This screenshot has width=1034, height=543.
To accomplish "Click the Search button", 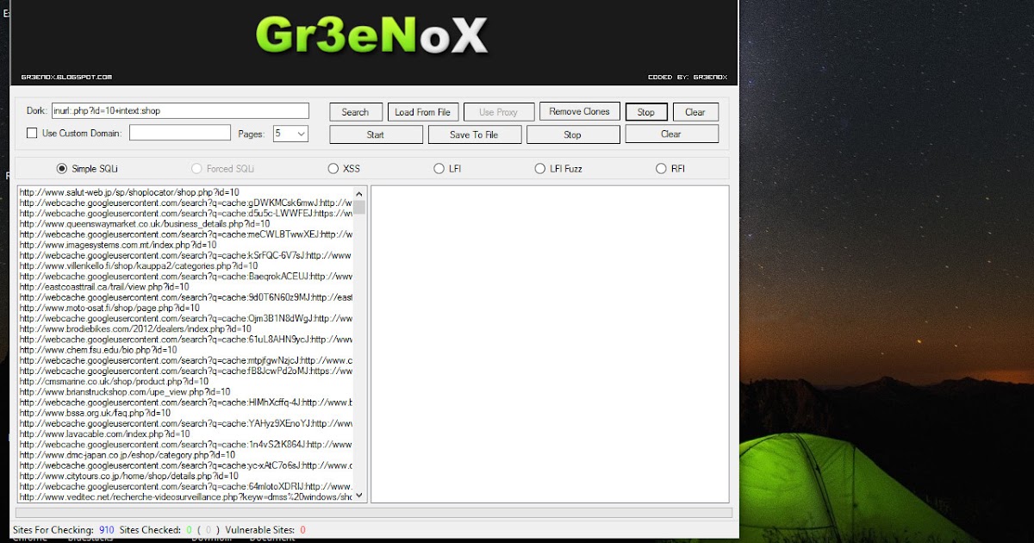I will pyautogui.click(x=355, y=112).
